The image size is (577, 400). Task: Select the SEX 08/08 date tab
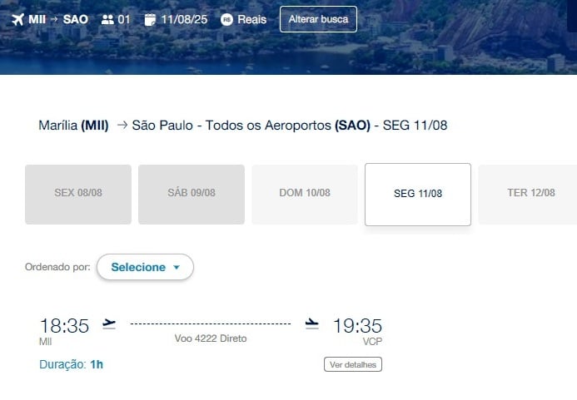(x=78, y=195)
